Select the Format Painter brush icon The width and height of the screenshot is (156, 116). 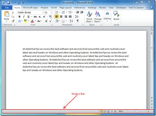(x=13, y=21)
